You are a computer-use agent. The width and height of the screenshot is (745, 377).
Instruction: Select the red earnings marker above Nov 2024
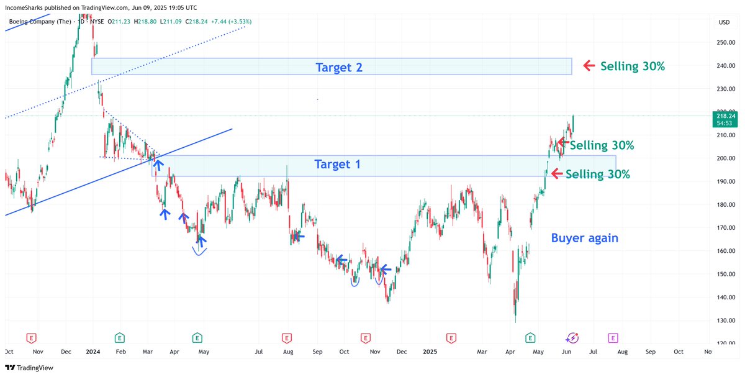click(366, 338)
